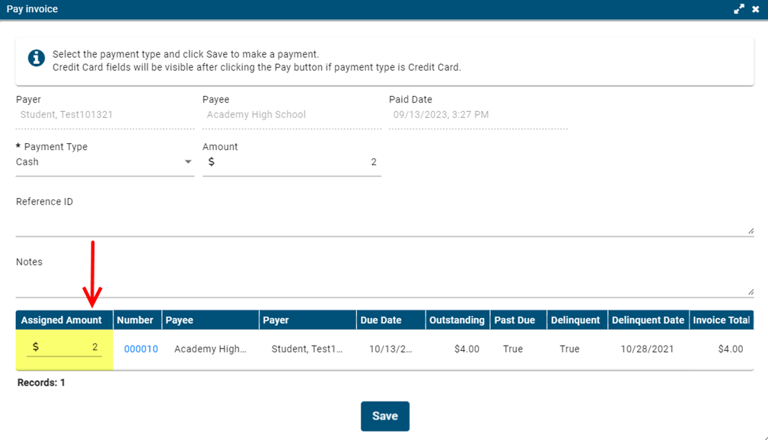Sort by the Number column header

tap(135, 320)
